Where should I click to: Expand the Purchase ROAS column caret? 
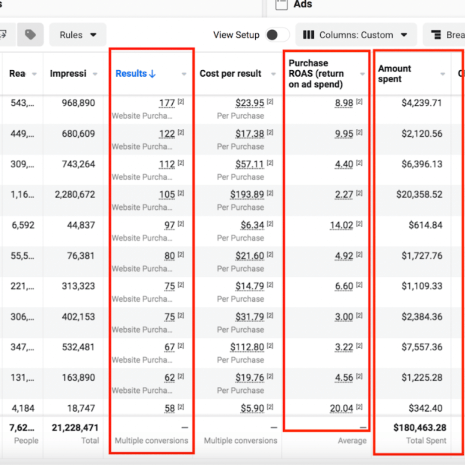(x=363, y=74)
